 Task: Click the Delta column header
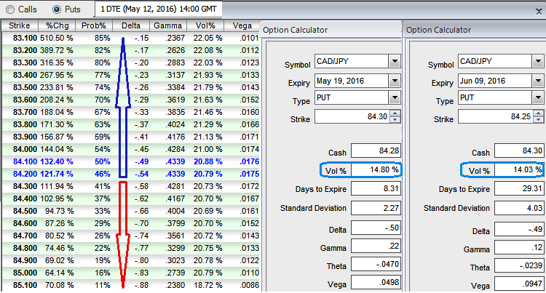[131, 25]
